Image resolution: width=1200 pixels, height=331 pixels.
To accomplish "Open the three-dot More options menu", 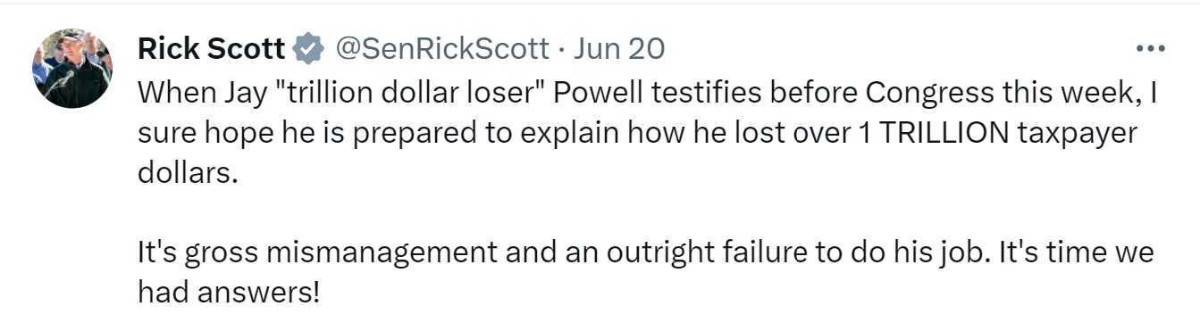I will (x=1150, y=47).
